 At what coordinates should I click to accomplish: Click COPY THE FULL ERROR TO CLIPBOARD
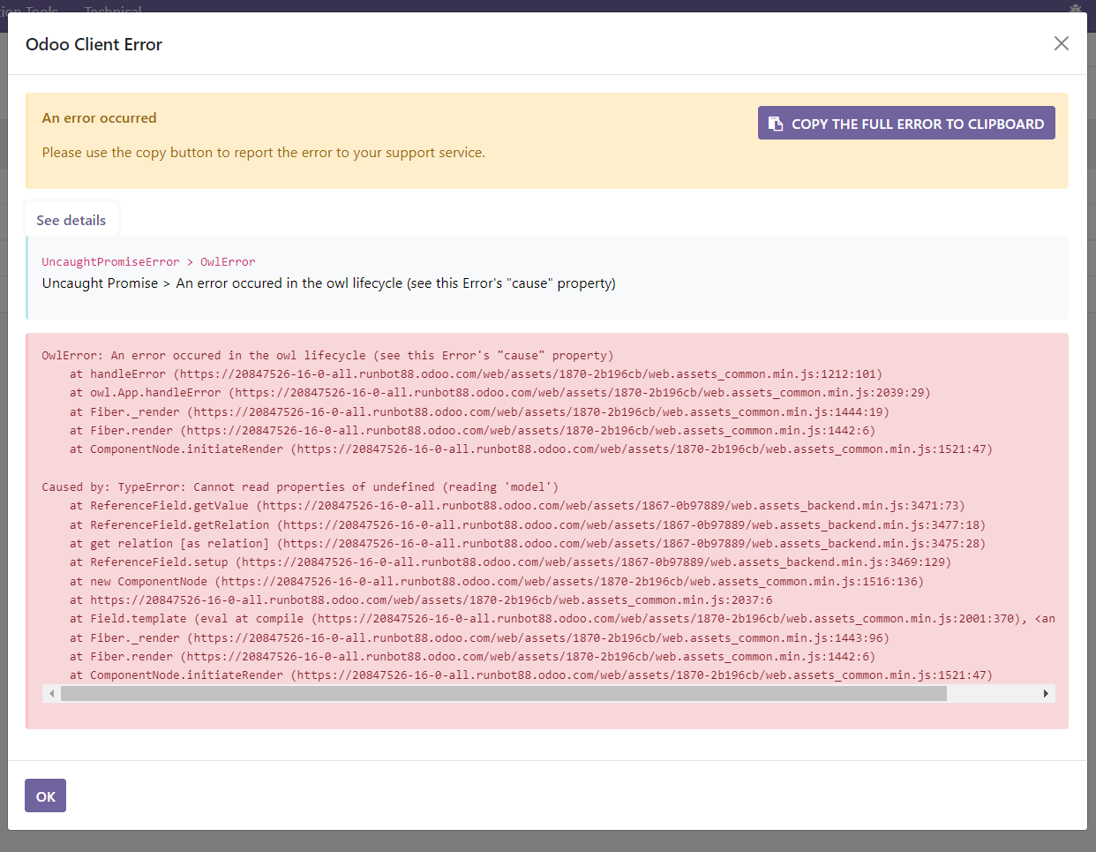point(906,123)
